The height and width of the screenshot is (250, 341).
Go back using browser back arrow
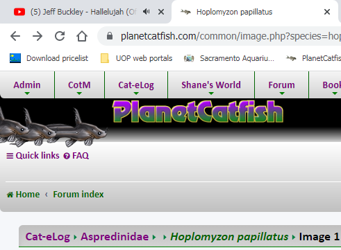[x=15, y=36]
